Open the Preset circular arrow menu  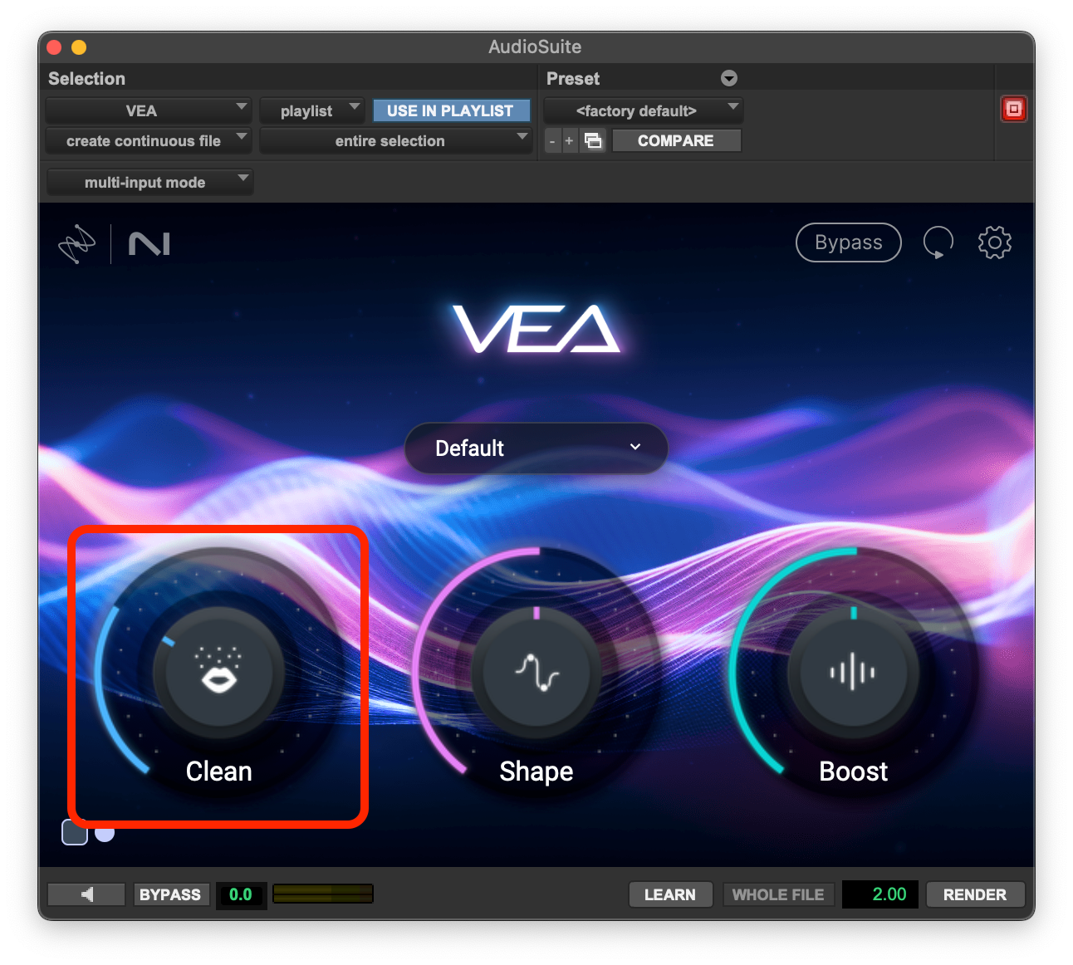coord(729,78)
